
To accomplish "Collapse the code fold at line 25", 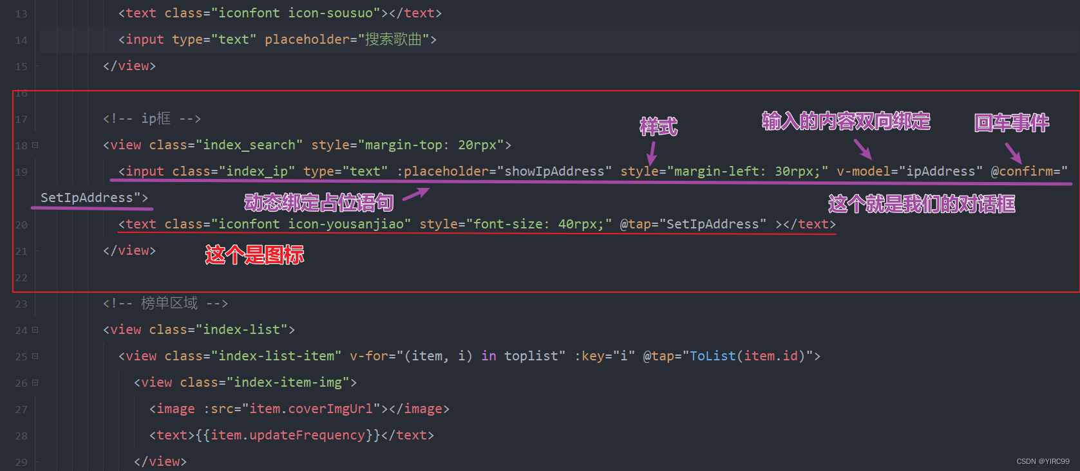I will click(35, 356).
